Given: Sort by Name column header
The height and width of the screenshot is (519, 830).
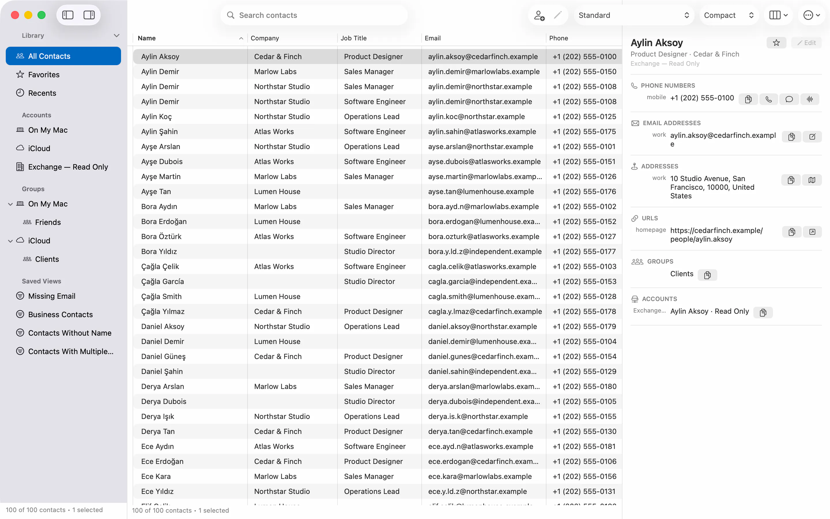Looking at the screenshot, I should pos(190,38).
